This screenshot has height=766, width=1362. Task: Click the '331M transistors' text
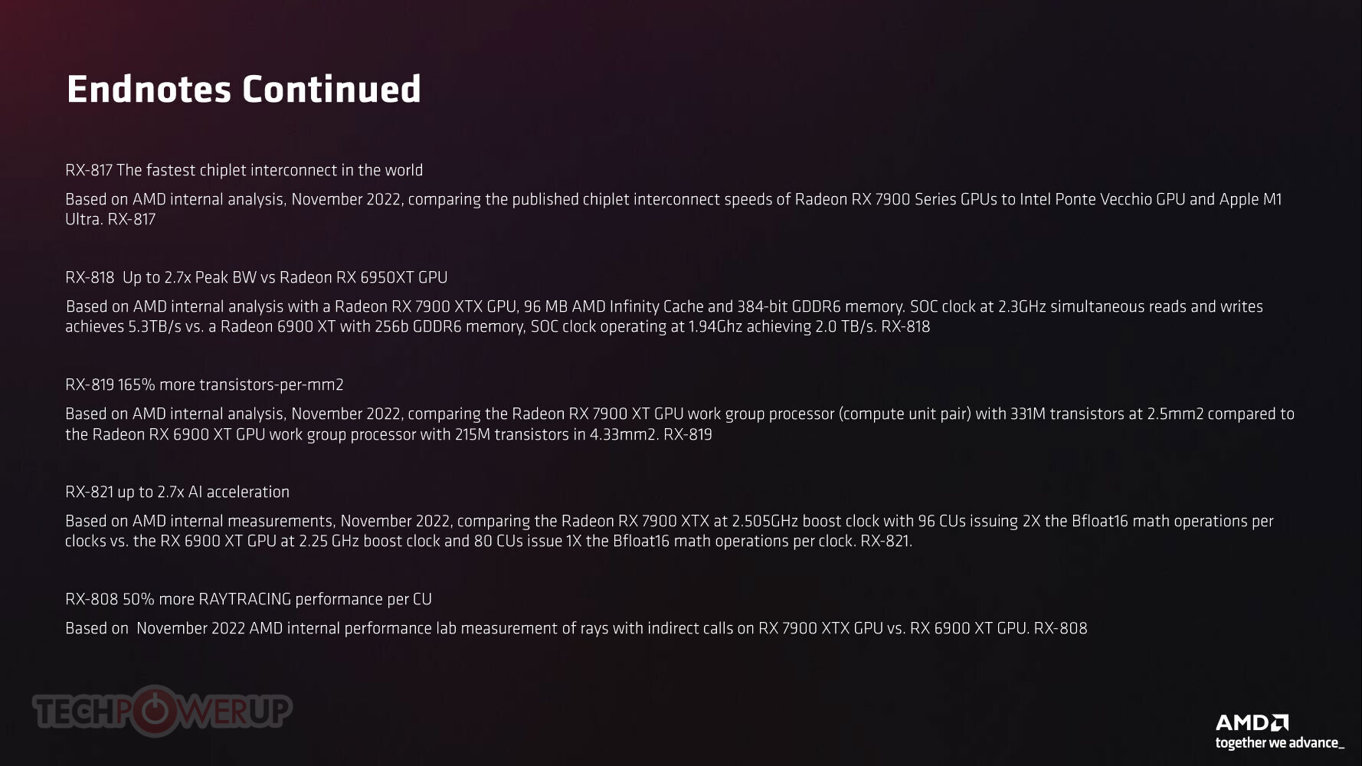pos(1066,414)
